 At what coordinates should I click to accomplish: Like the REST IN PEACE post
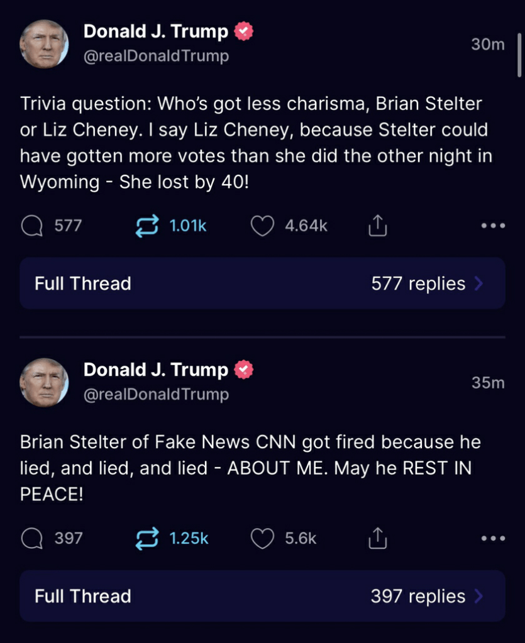(262, 539)
